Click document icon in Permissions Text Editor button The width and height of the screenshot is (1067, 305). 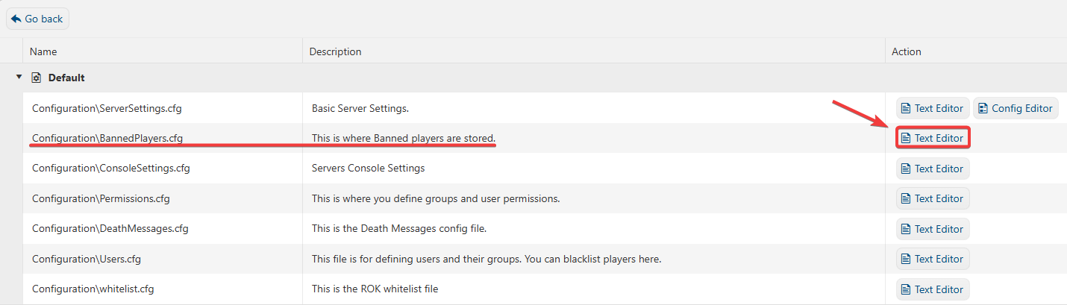click(x=906, y=198)
